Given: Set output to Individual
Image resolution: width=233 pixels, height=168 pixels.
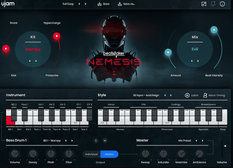Looking at the screenshot, I should coord(91,154).
